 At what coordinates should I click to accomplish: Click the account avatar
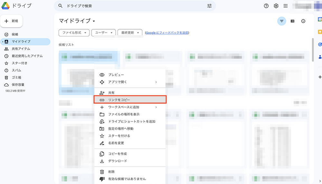(318, 6)
